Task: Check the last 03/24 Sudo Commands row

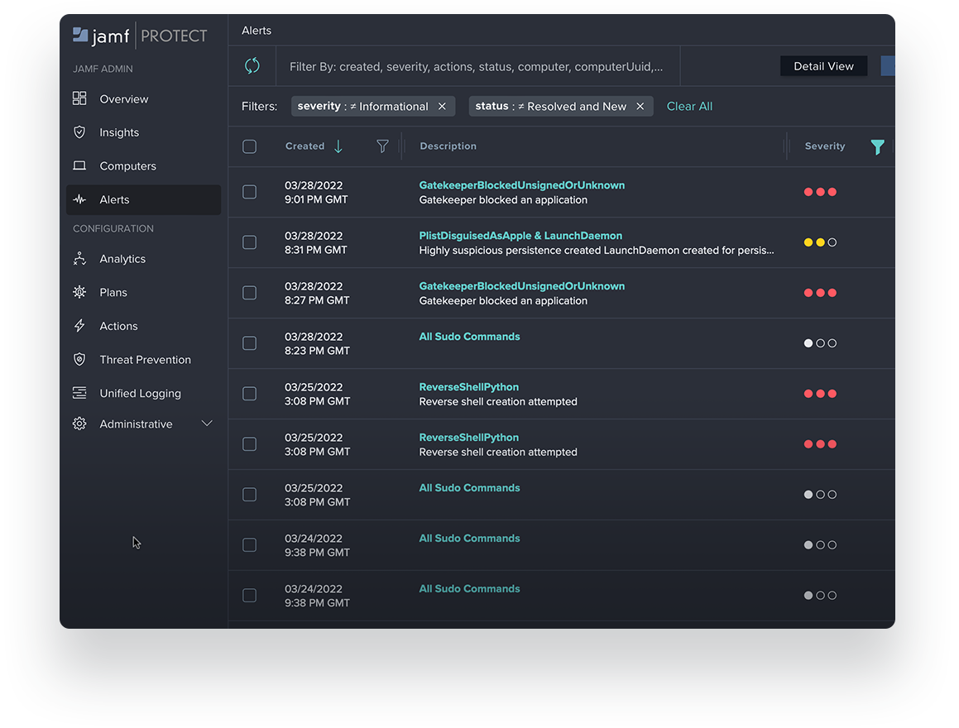Action: [250, 596]
